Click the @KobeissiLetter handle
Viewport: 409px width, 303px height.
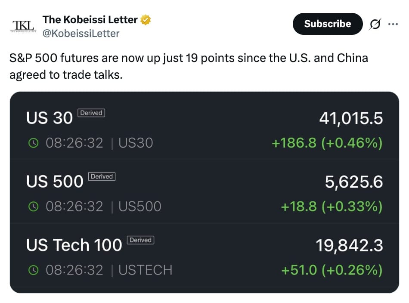[81, 33]
